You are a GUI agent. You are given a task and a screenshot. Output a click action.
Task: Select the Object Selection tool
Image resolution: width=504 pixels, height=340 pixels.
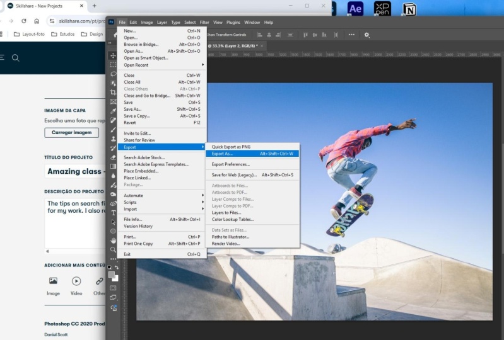pyautogui.click(x=113, y=83)
